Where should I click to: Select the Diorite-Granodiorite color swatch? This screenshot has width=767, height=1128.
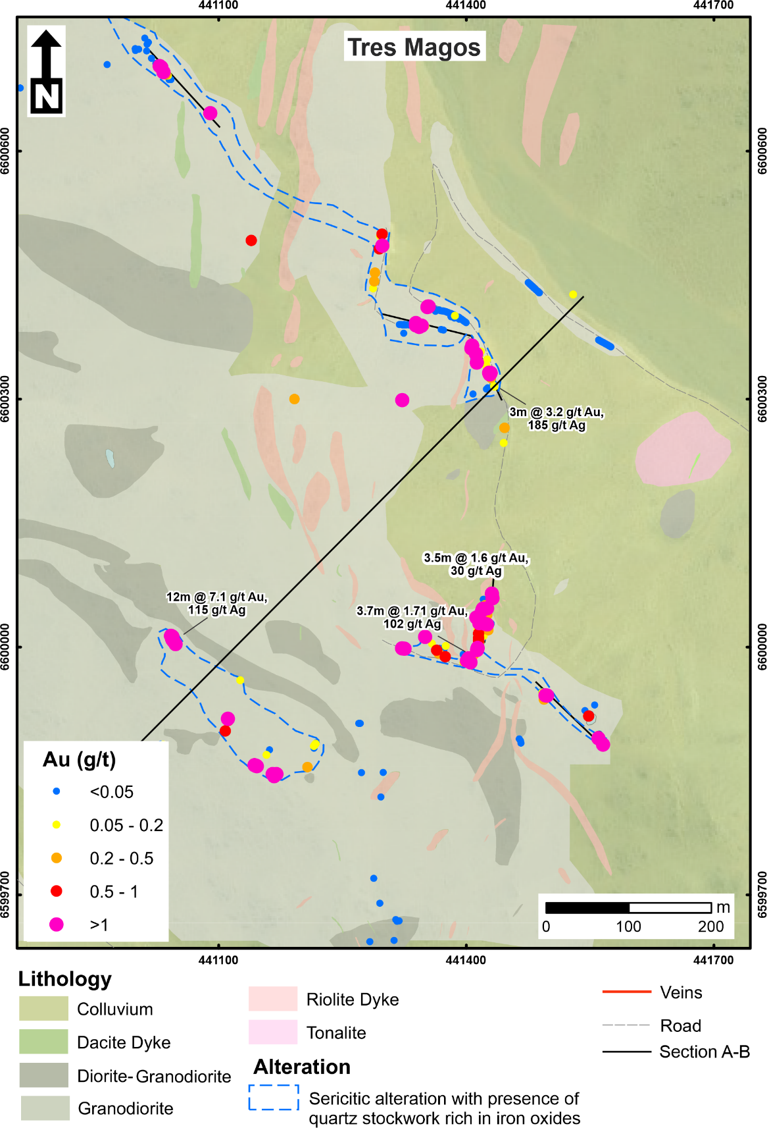(x=43, y=1075)
